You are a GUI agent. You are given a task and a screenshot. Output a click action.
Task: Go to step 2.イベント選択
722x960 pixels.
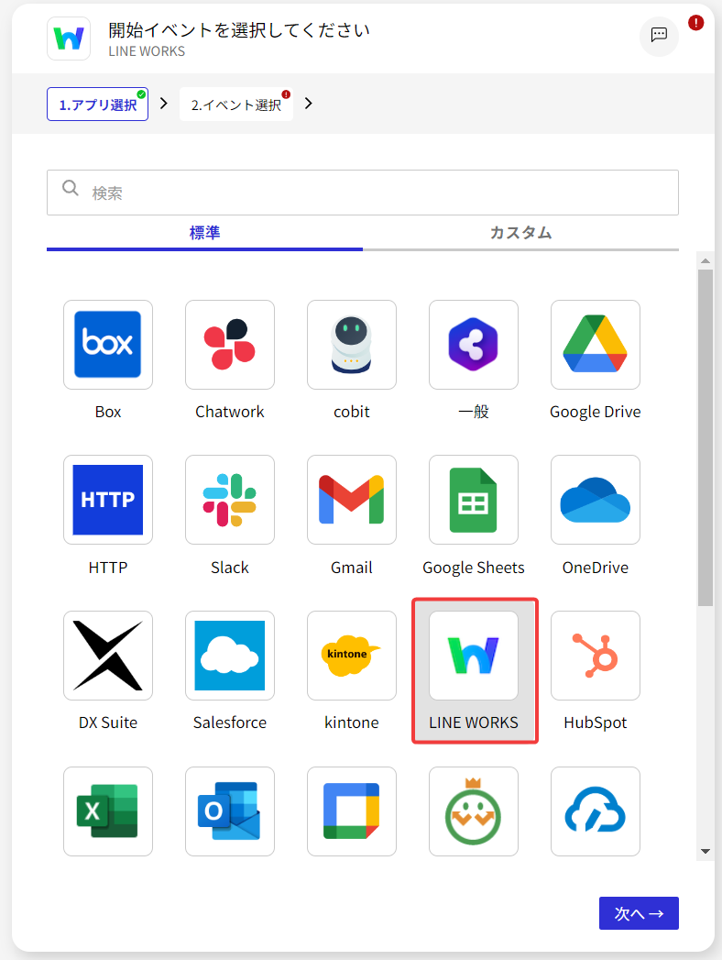(x=236, y=105)
